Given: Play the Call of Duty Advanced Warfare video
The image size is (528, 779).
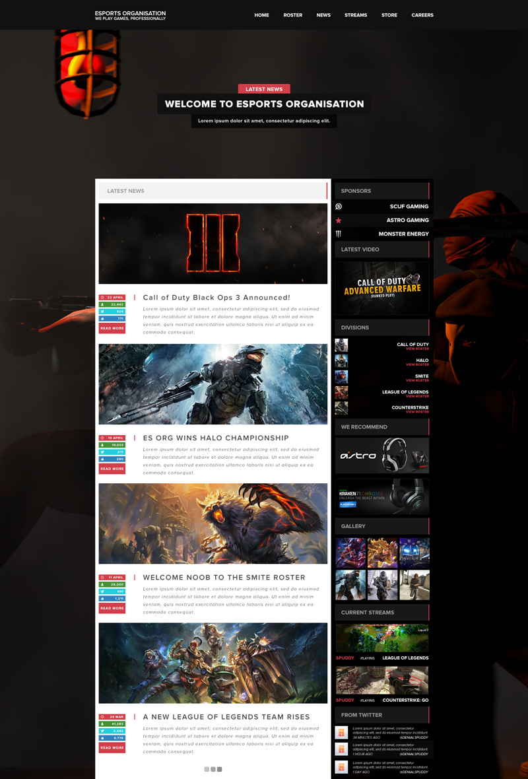Looking at the screenshot, I should tap(382, 288).
